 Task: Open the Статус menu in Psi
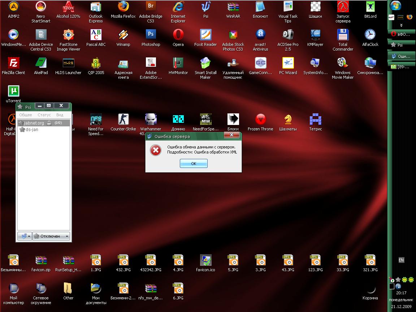[x=44, y=115]
